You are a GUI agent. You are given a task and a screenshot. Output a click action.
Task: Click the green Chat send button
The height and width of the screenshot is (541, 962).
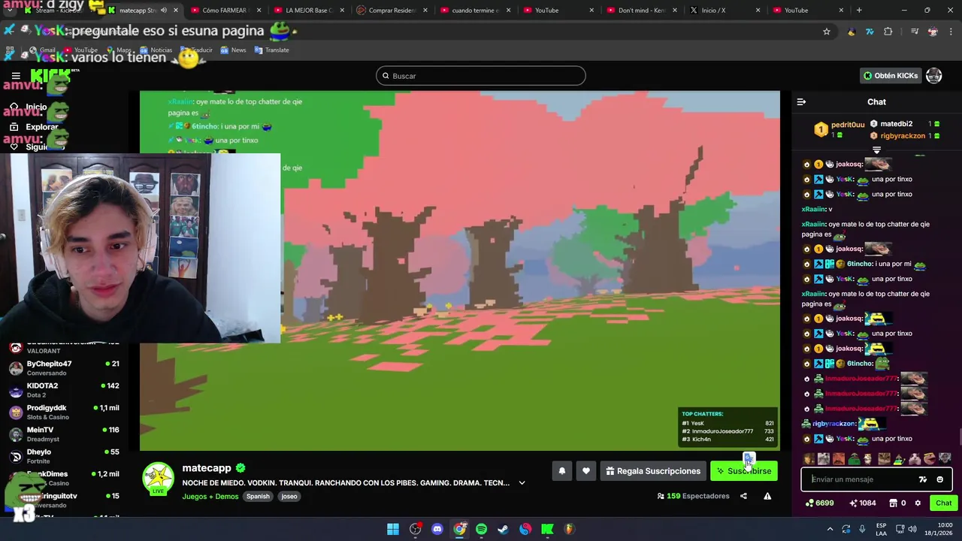(x=943, y=503)
